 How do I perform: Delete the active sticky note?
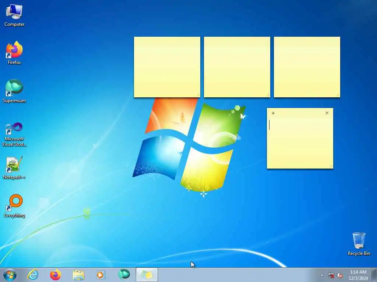coord(327,113)
